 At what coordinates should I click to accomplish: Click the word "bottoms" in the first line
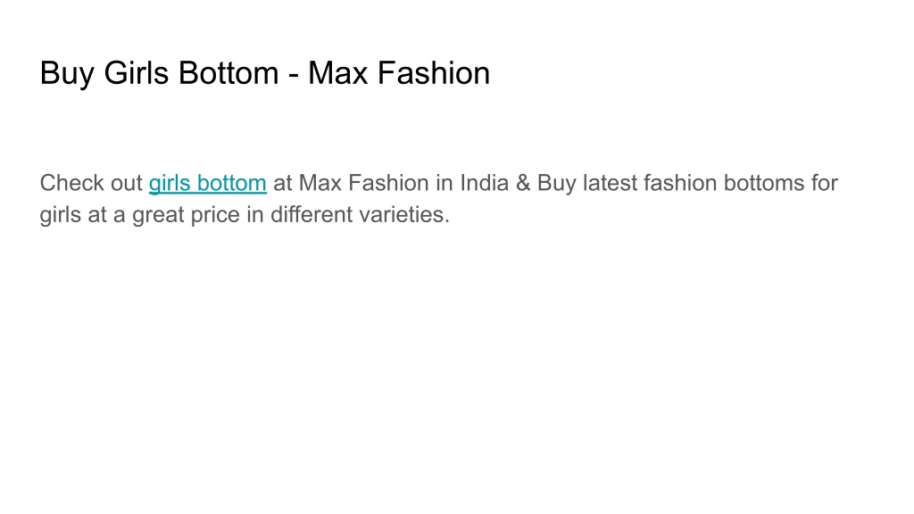764,183
